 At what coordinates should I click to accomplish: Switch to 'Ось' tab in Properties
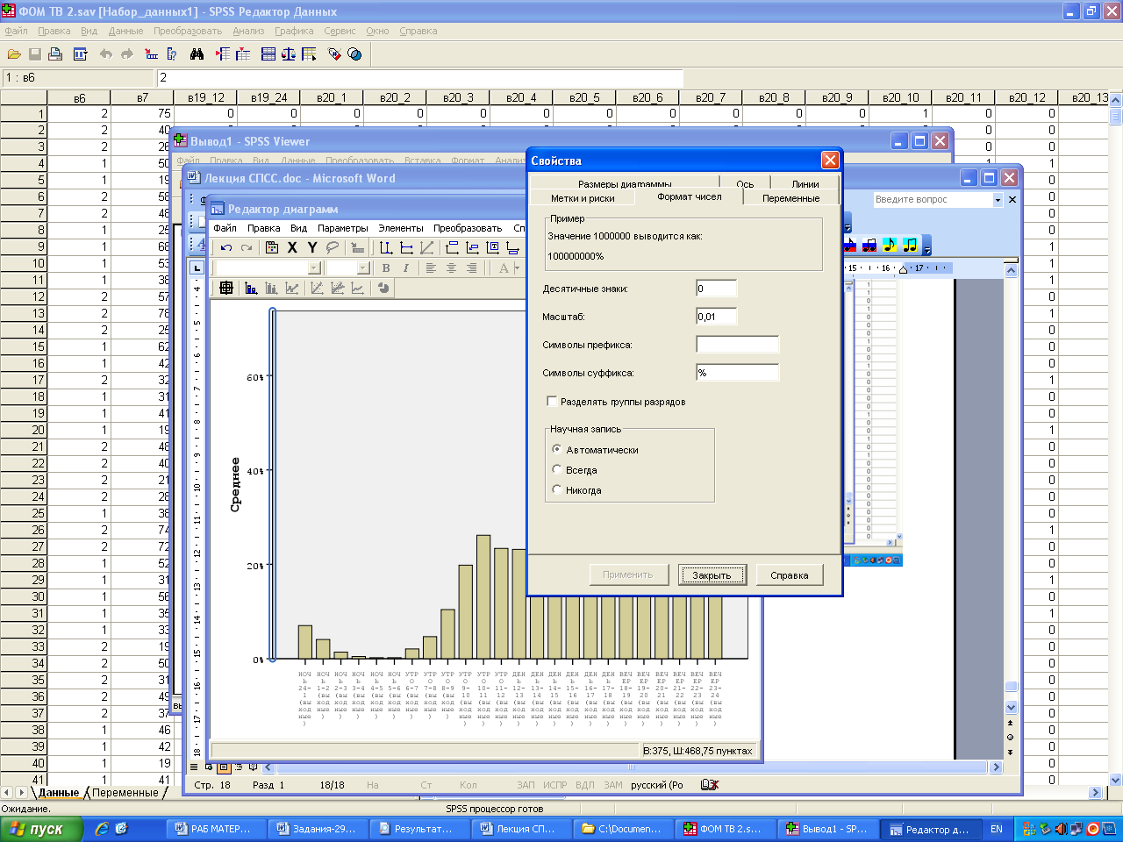click(745, 184)
